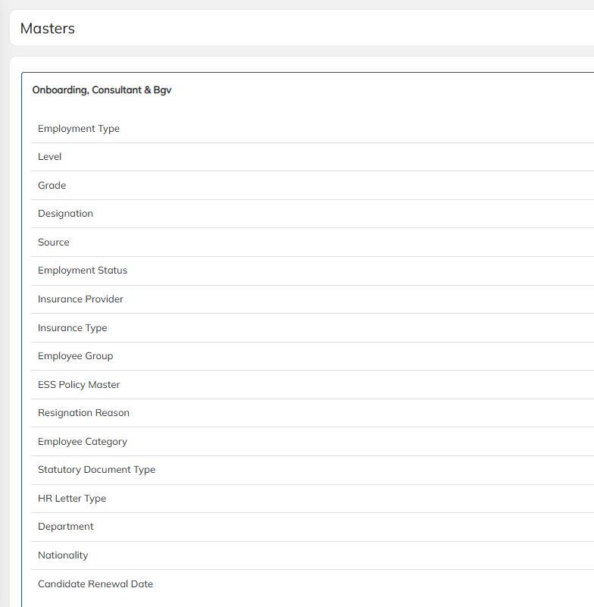Open the Grade master list
This screenshot has height=607, width=594.
click(52, 186)
